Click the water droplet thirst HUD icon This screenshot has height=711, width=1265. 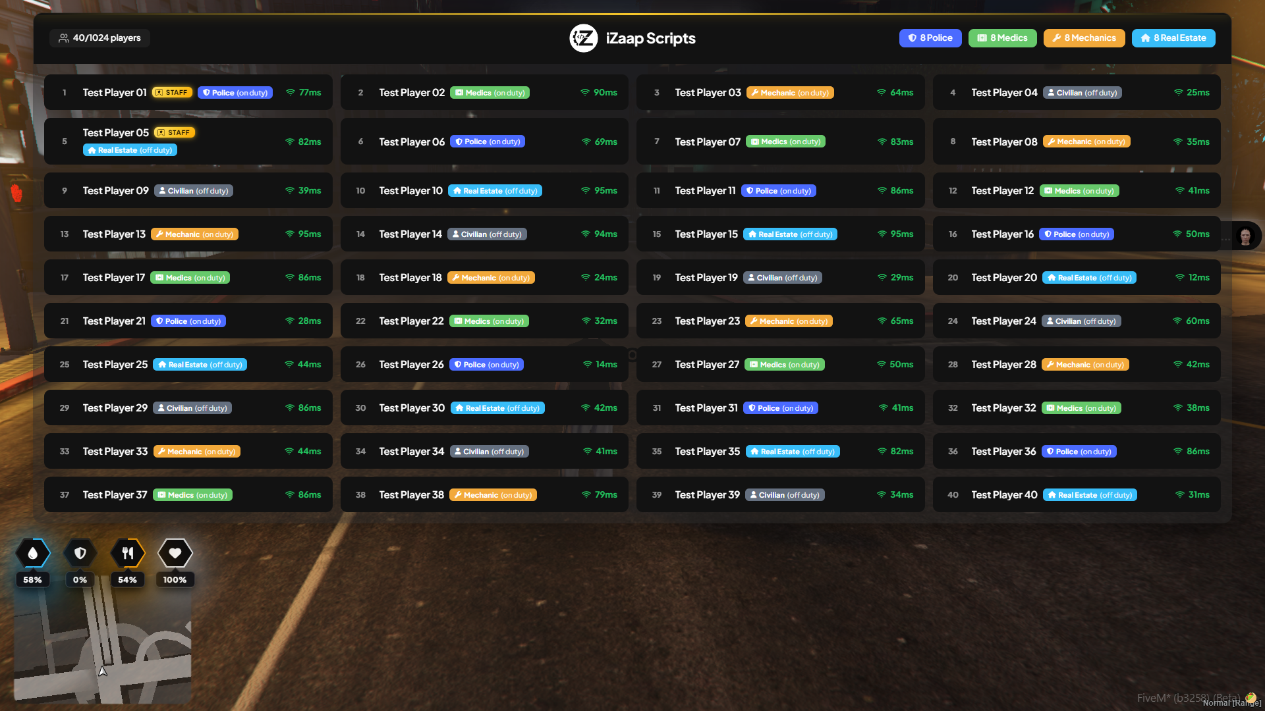click(33, 553)
